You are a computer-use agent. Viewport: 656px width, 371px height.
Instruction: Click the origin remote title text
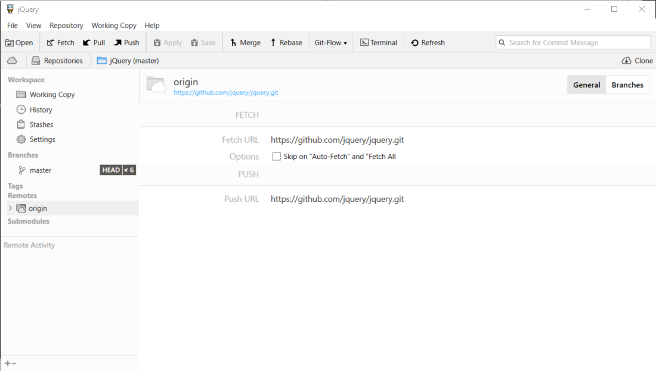coord(185,82)
